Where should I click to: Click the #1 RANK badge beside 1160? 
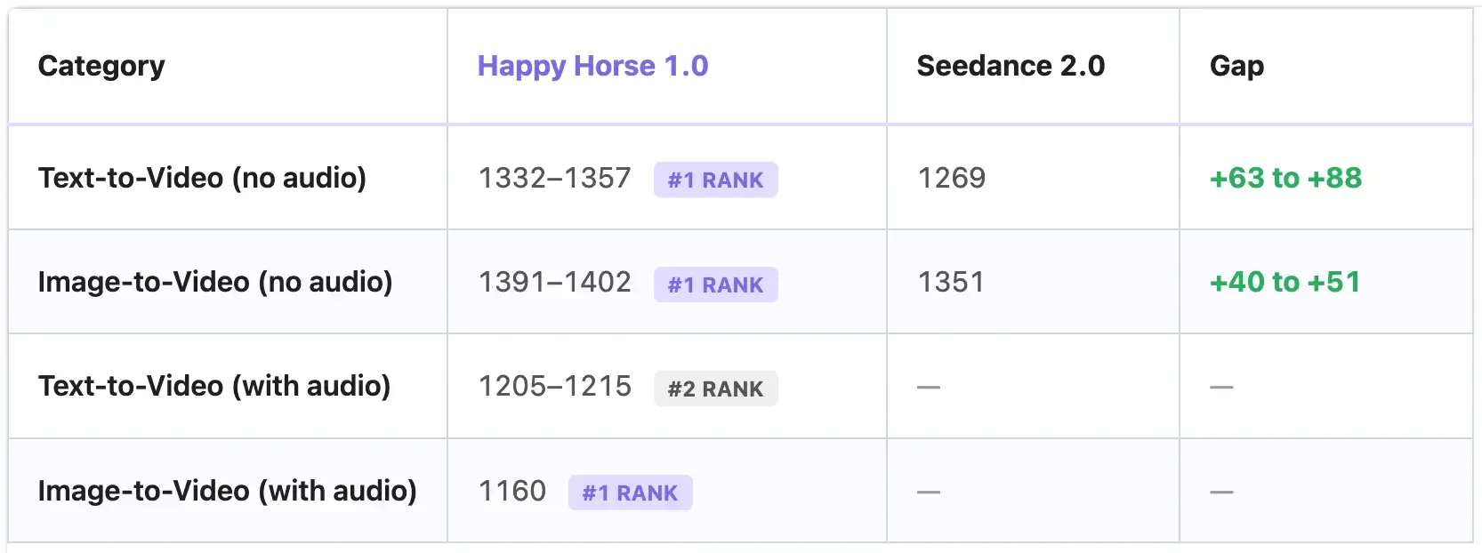pos(630,493)
